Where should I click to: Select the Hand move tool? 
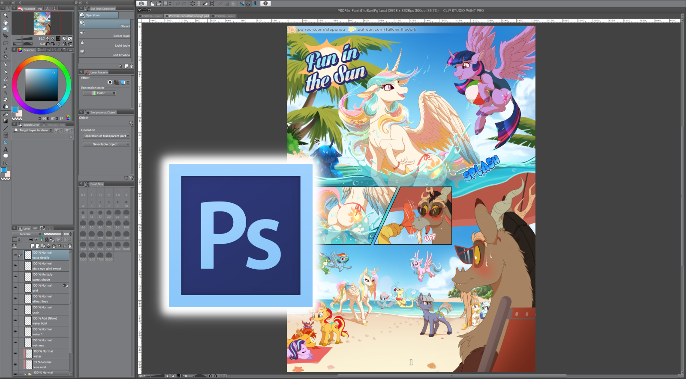click(6, 22)
